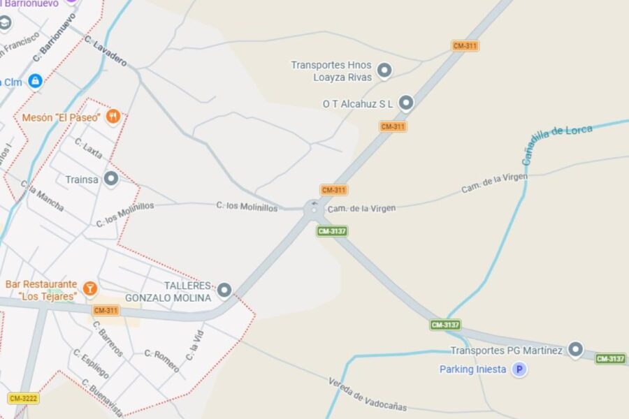629x419 pixels.
Task: Select the green CM-3137 badge below roundabout
Action: click(332, 231)
